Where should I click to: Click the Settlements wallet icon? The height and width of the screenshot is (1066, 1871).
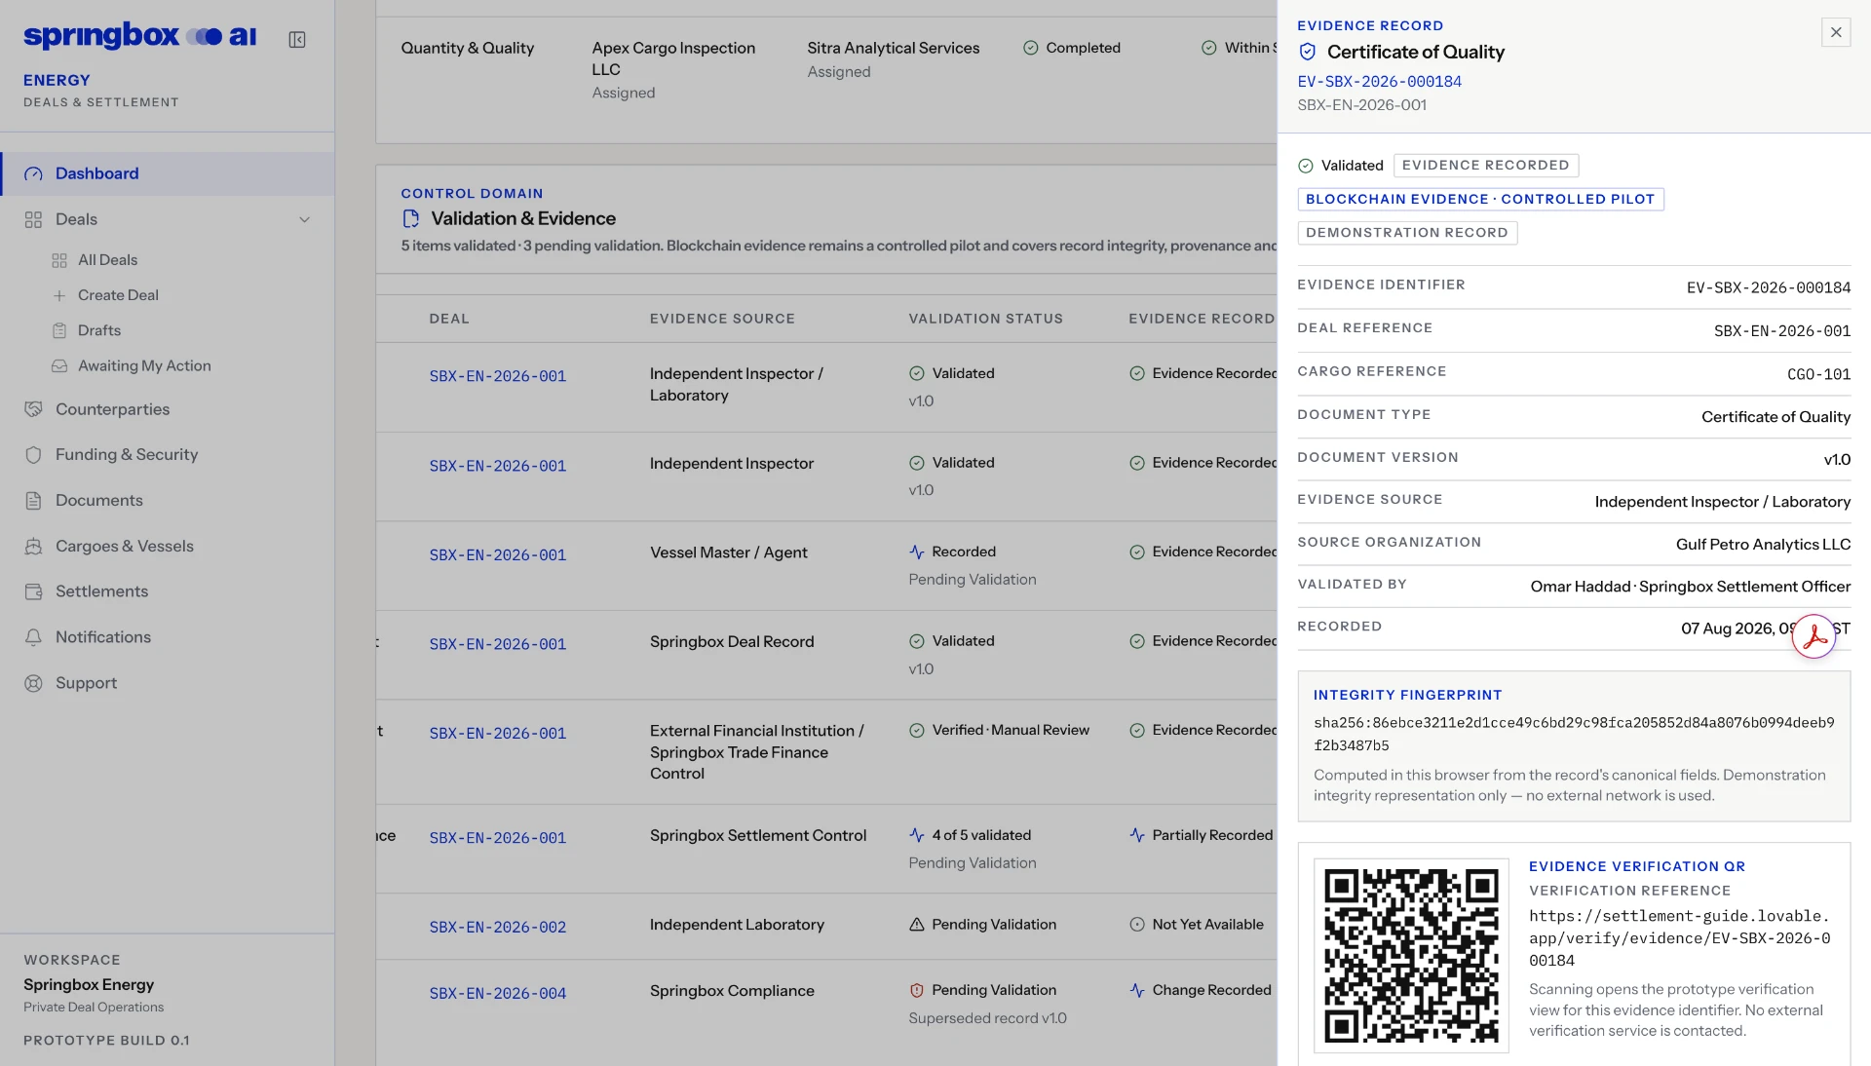point(33,591)
